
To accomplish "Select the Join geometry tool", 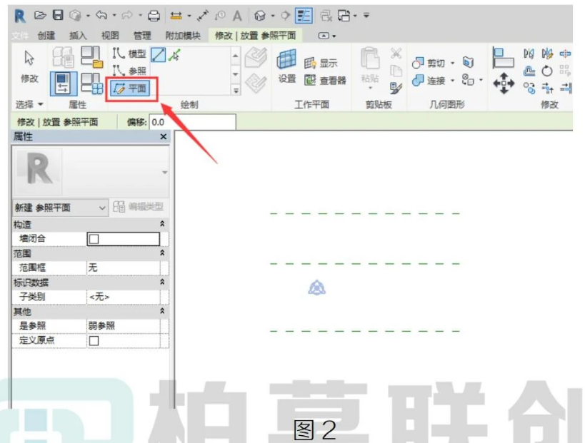I will (x=429, y=80).
